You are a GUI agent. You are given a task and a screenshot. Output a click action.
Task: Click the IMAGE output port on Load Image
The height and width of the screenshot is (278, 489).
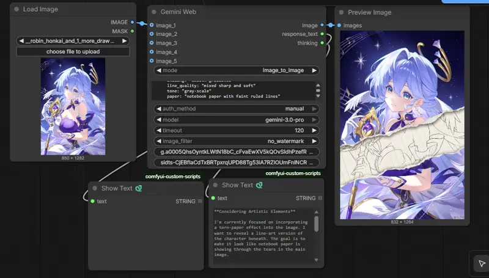(x=133, y=23)
